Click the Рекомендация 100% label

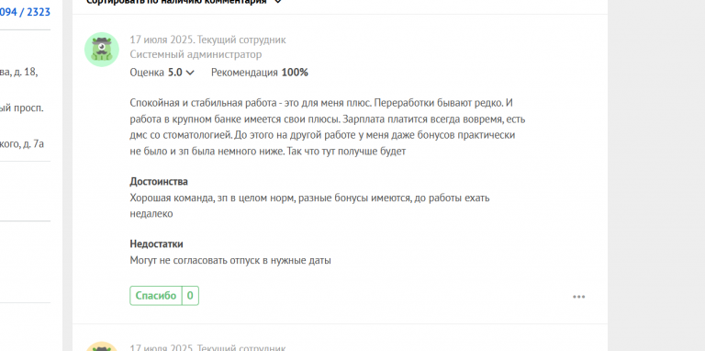(260, 73)
